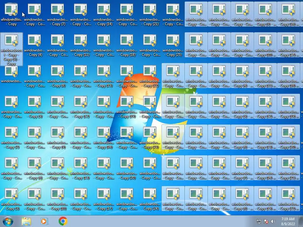This screenshot has height=227, width=303.
Task: Select unhighlighted icon ending 'Copy (8)'
Action: click(x=57, y=76)
